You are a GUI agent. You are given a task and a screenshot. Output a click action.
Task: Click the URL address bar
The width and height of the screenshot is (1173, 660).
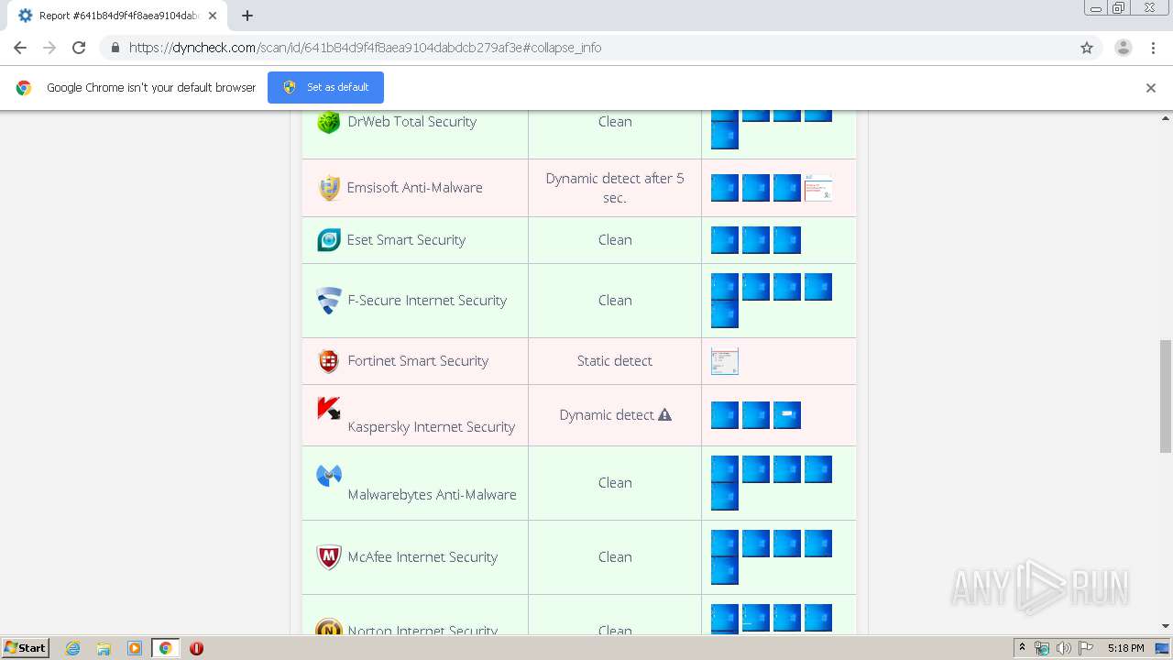586,48
